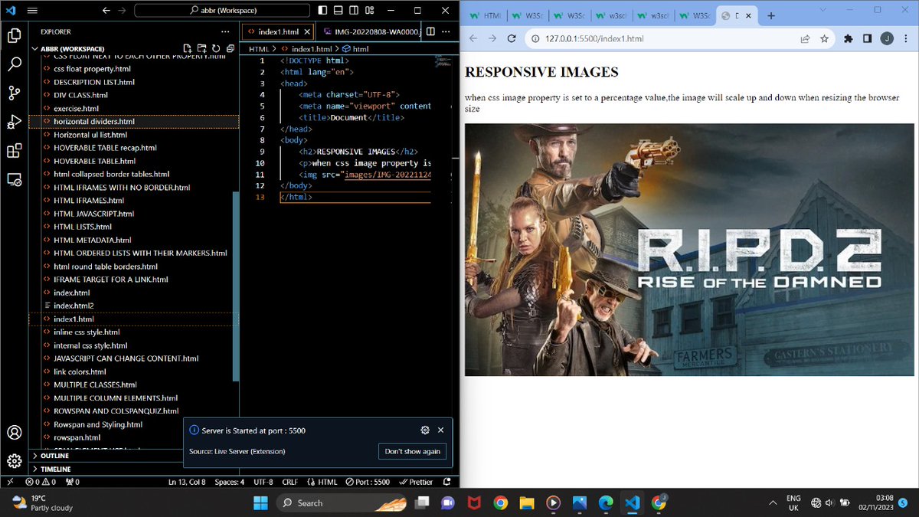
Task: Bookmark this page with star icon
Action: (824, 38)
